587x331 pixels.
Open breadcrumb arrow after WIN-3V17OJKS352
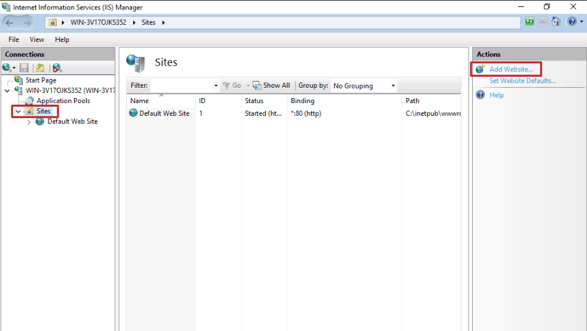pos(134,22)
